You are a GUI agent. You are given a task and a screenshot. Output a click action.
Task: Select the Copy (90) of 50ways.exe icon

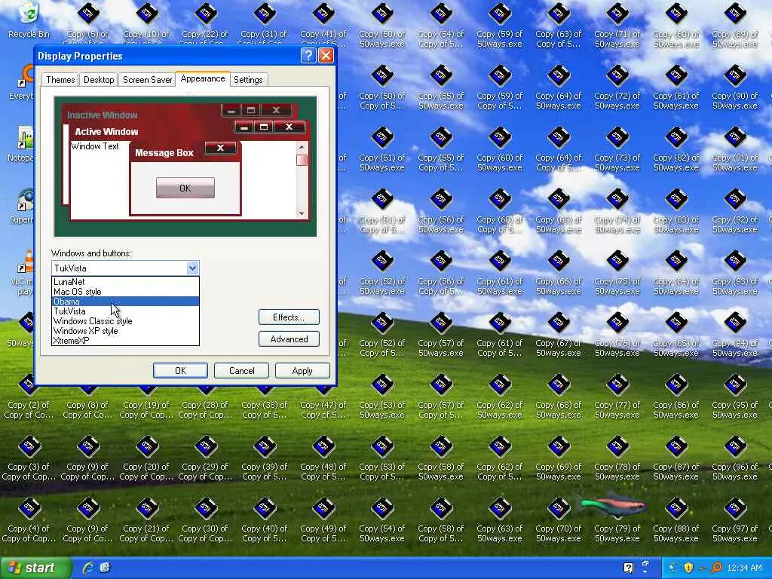(734, 87)
